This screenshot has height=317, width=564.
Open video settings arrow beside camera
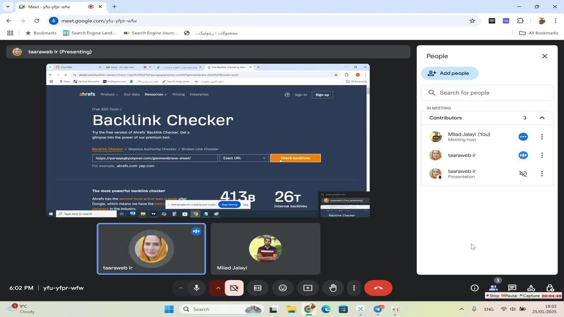(x=218, y=288)
